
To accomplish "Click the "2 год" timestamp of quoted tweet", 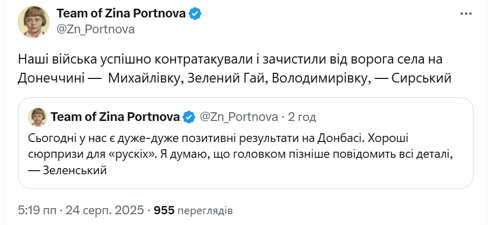I will tap(302, 117).
